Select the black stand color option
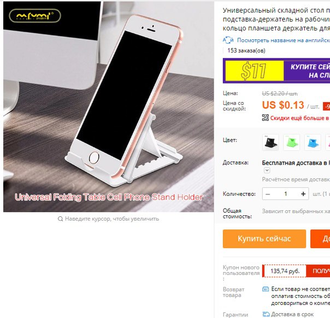Screen dimensions: 330x318 click(270, 142)
